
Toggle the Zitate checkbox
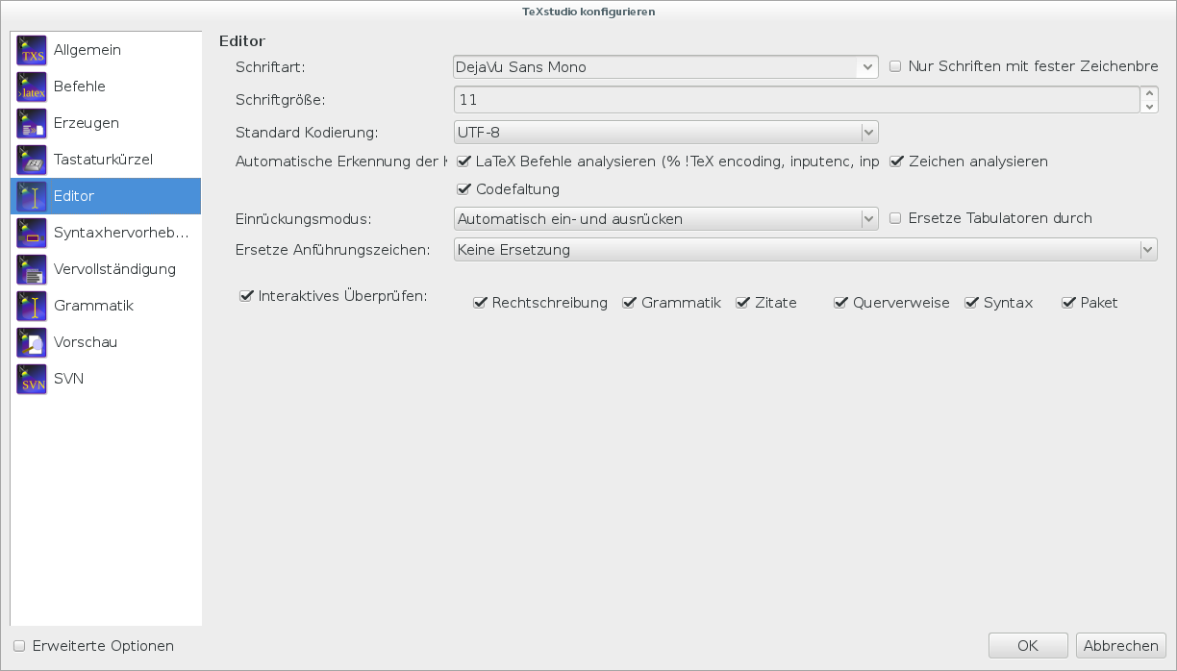point(742,303)
